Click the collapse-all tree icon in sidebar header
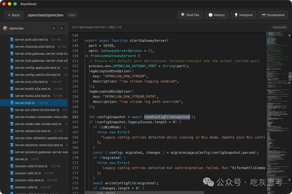Image resolution: width=292 pixels, height=194 pixels. (61, 28)
